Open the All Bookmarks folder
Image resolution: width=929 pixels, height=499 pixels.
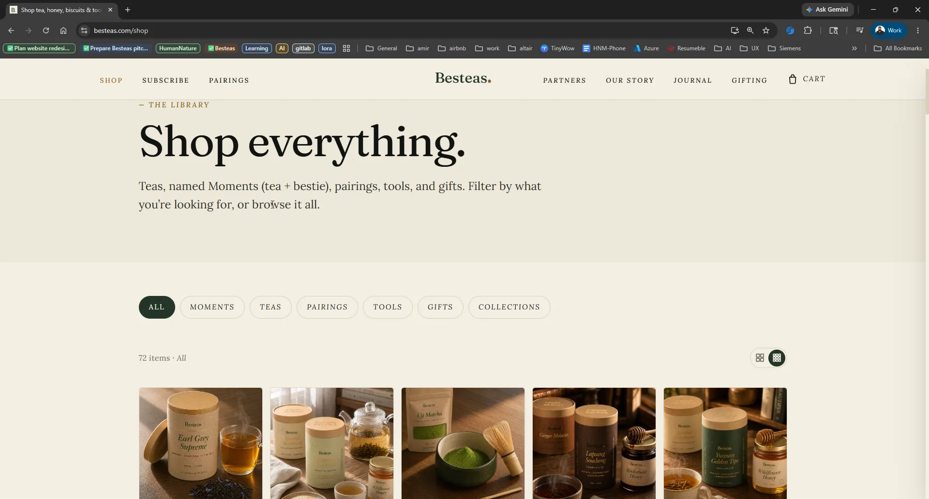(898, 48)
